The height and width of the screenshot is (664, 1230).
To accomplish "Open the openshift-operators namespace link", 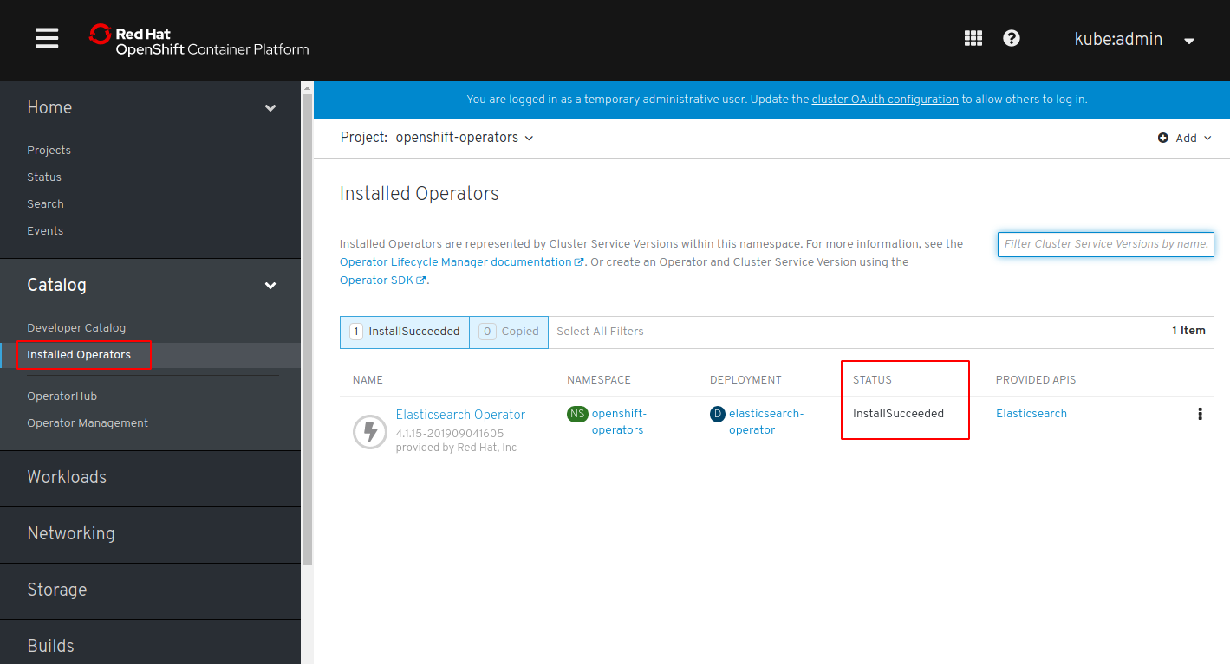I will point(618,422).
